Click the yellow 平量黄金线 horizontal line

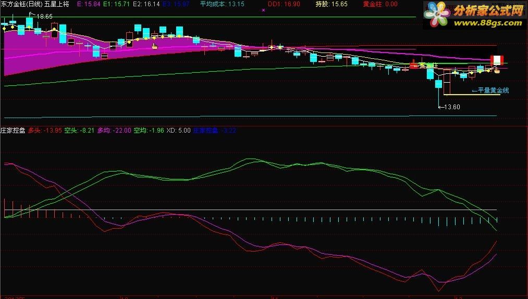pyautogui.click(x=472, y=95)
